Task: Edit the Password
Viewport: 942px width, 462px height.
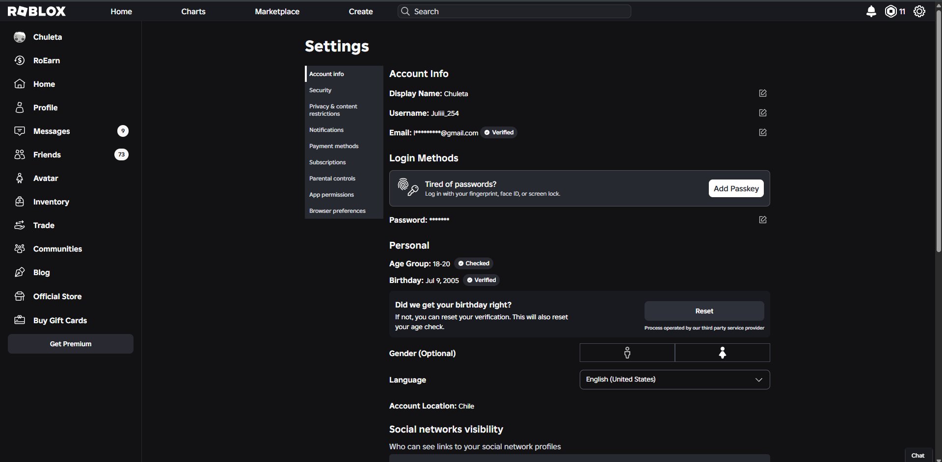Action: [762, 220]
